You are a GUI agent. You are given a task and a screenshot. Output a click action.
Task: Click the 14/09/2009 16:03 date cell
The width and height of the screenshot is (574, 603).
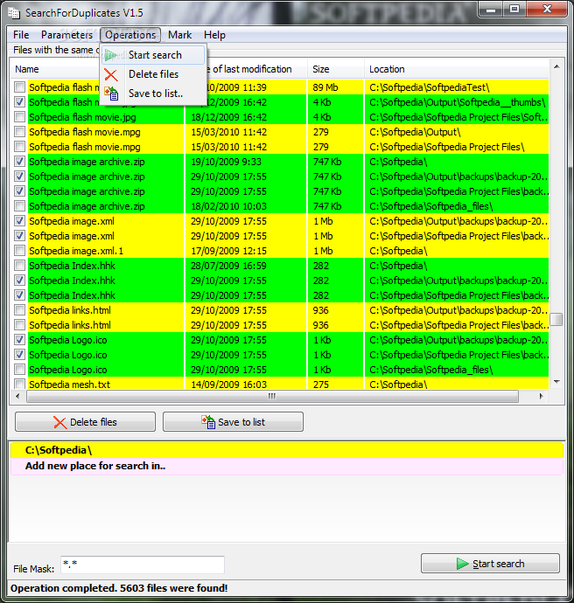[246, 384]
